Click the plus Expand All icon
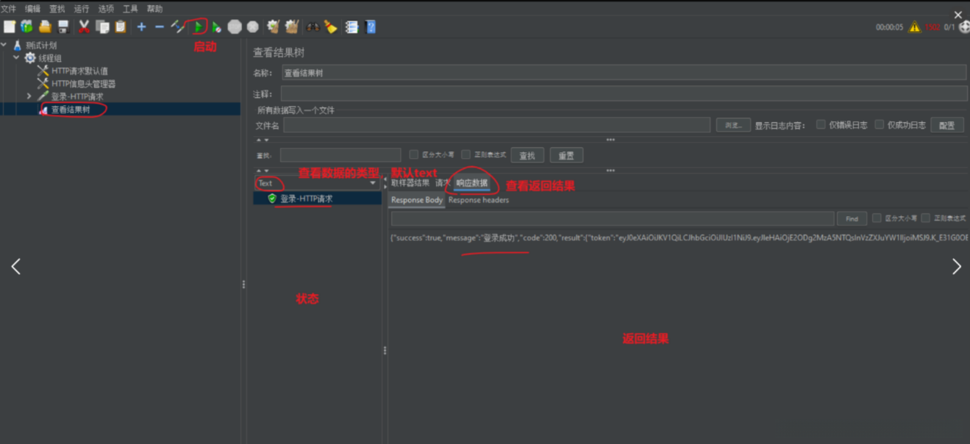This screenshot has width=970, height=444. [x=141, y=26]
